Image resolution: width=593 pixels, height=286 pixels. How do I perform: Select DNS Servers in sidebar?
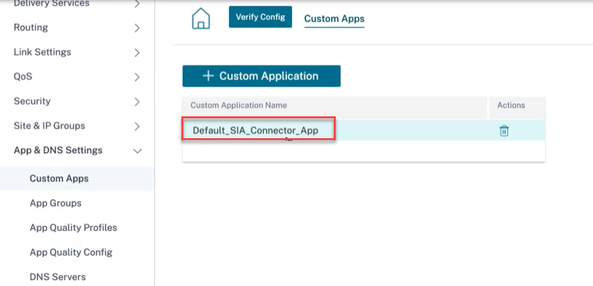pyautogui.click(x=58, y=277)
